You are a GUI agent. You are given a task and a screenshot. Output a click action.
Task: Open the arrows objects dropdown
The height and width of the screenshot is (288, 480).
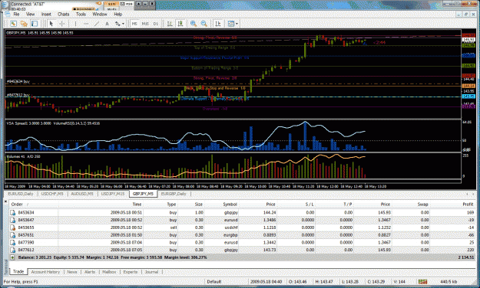point(119,24)
